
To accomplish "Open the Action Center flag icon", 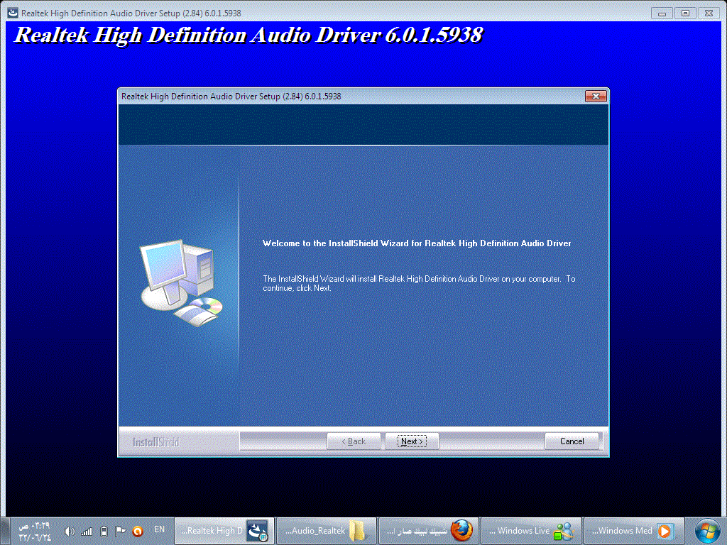I will coord(121,531).
